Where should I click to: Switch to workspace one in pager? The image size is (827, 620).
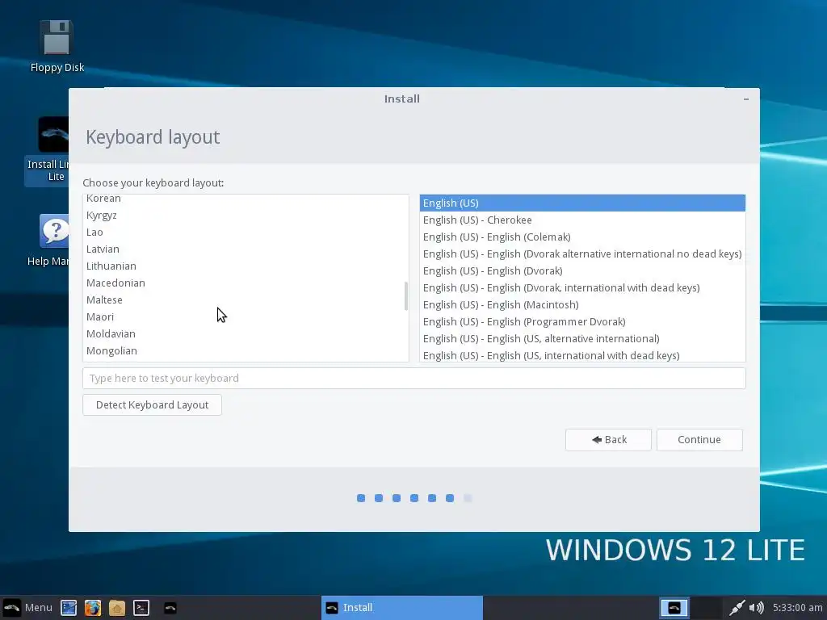[x=674, y=608]
